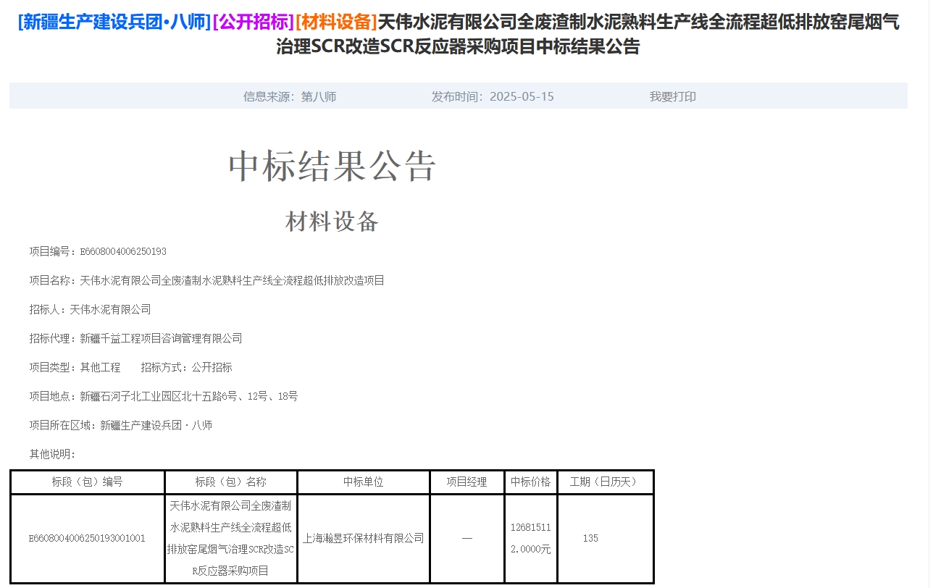
Task: Click winning bidder 上海瀚昱环保材料有限公司 cell
Action: click(364, 539)
